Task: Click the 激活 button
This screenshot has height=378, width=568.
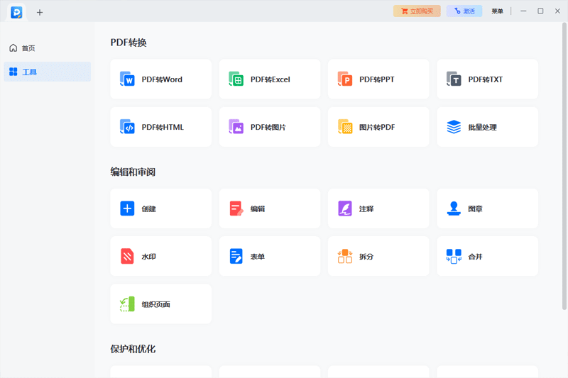Action: point(464,11)
